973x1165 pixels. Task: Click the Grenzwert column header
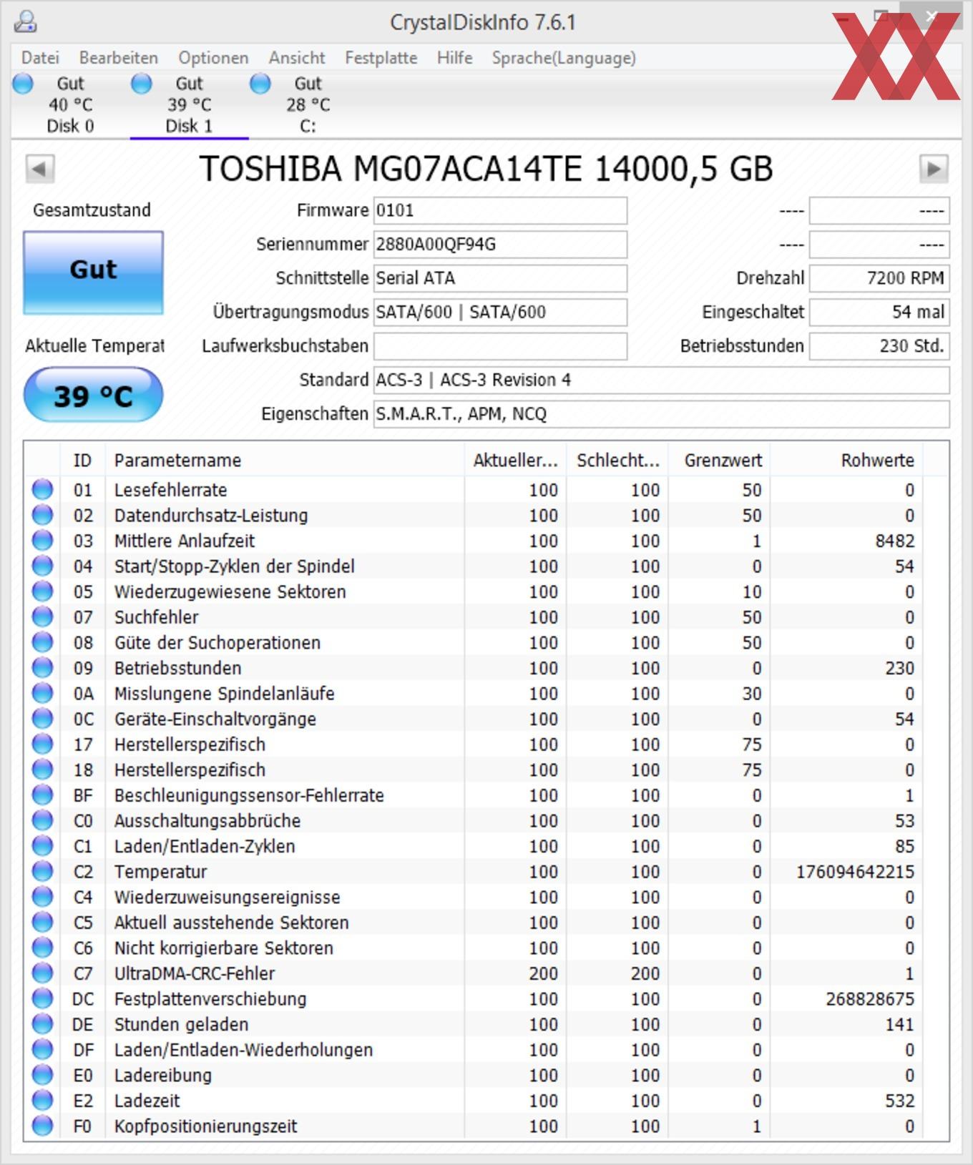tap(719, 461)
